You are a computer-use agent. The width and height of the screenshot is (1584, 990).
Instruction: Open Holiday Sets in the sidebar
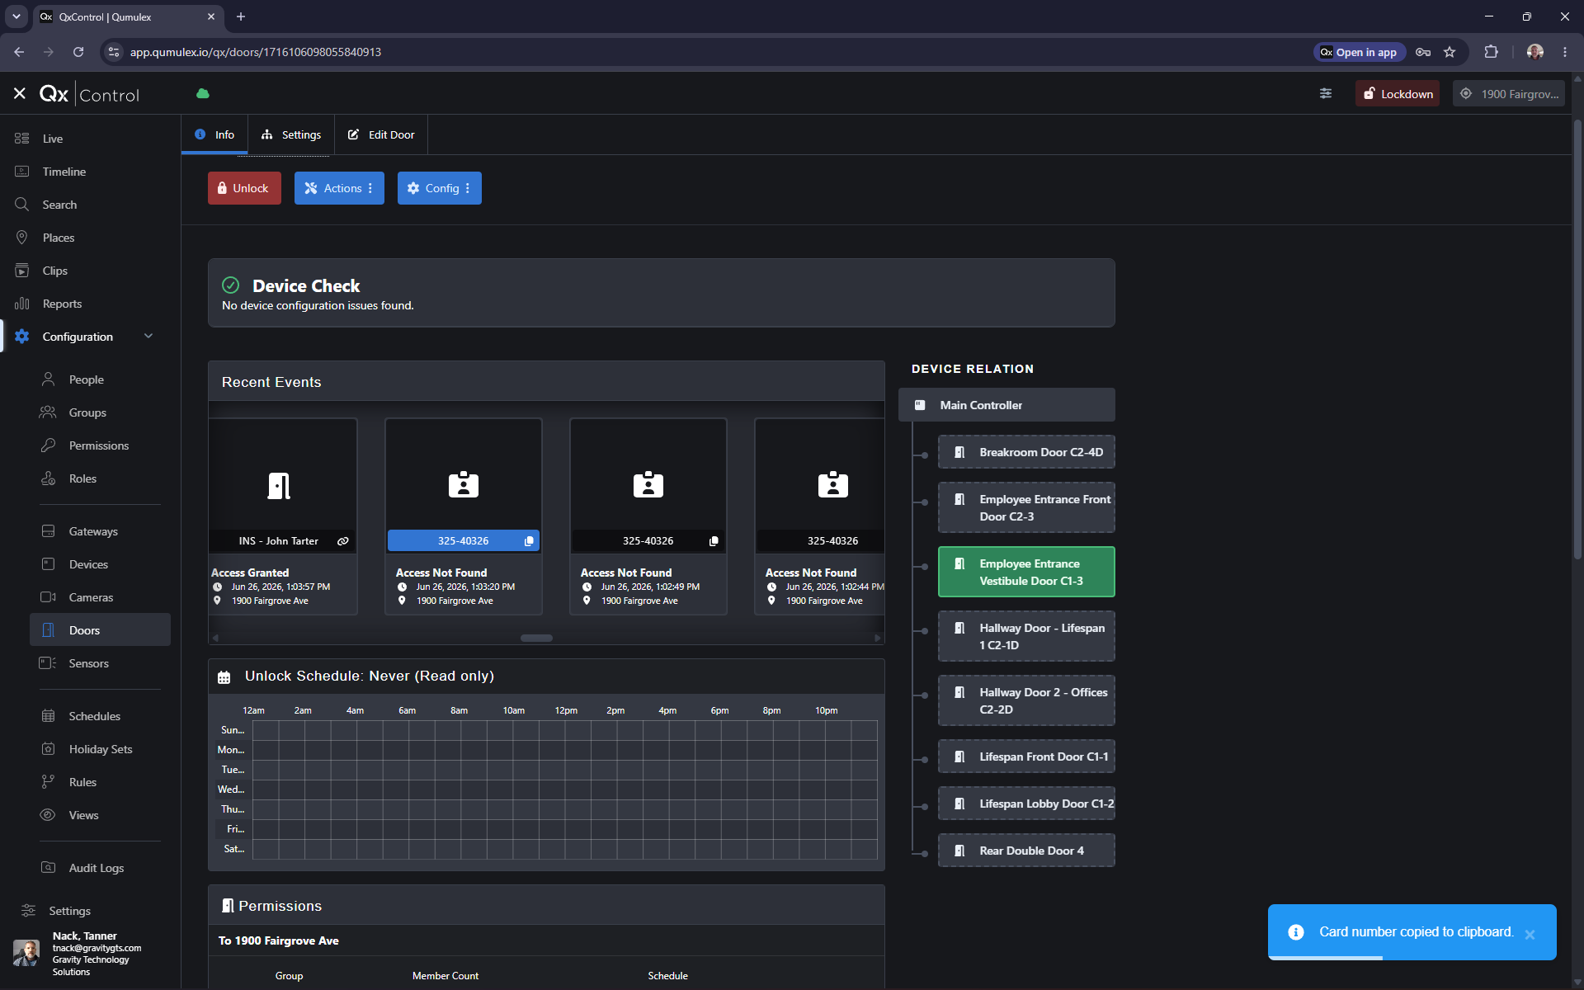(x=100, y=749)
